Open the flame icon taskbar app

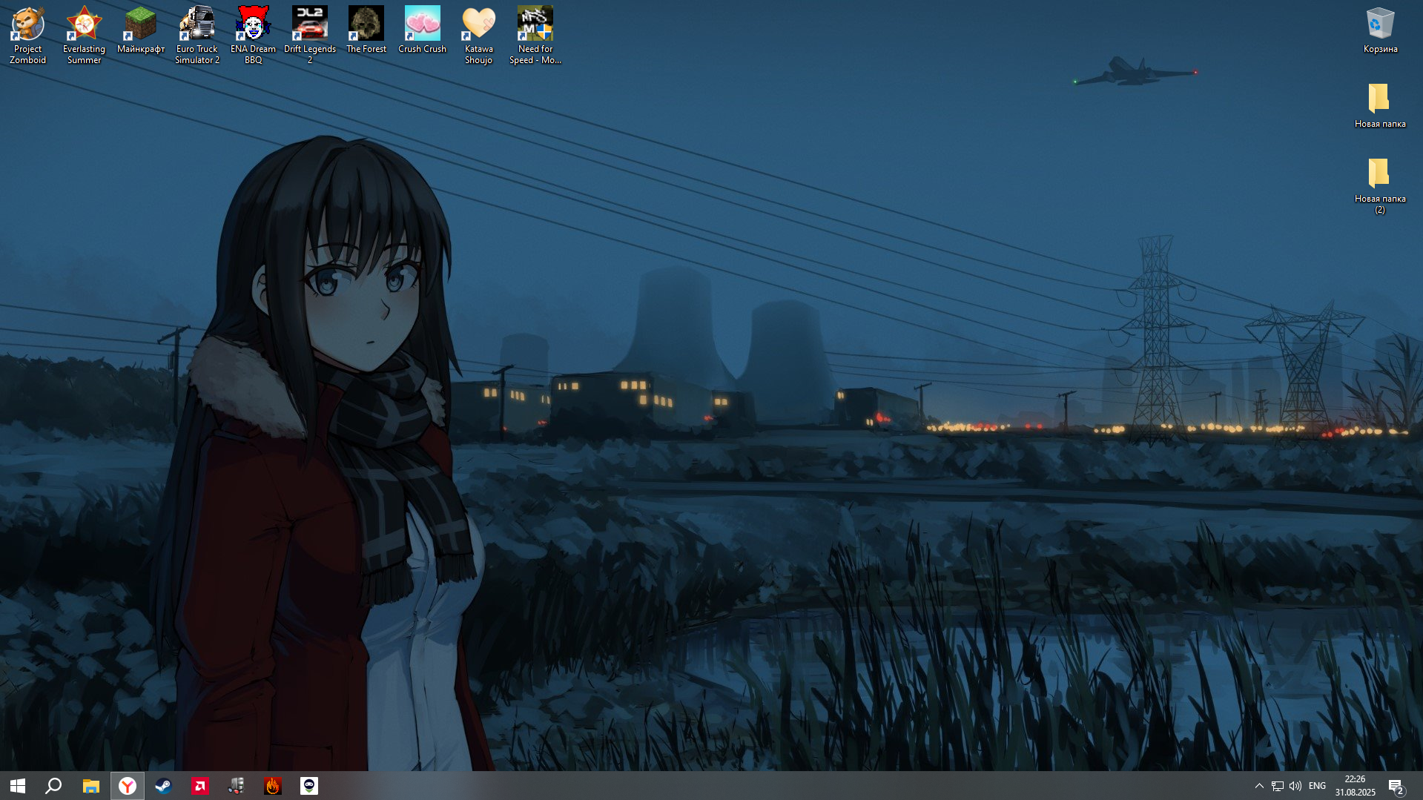pyautogui.click(x=273, y=786)
